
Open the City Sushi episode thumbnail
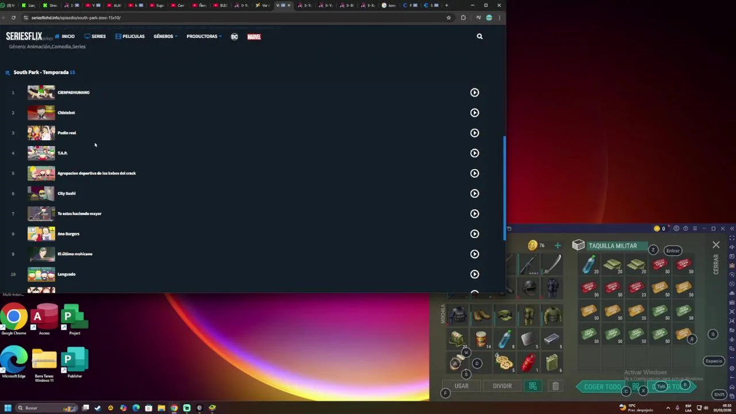click(41, 193)
